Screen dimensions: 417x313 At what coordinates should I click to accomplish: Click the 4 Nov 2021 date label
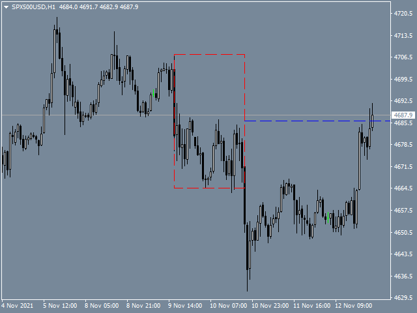(18, 306)
